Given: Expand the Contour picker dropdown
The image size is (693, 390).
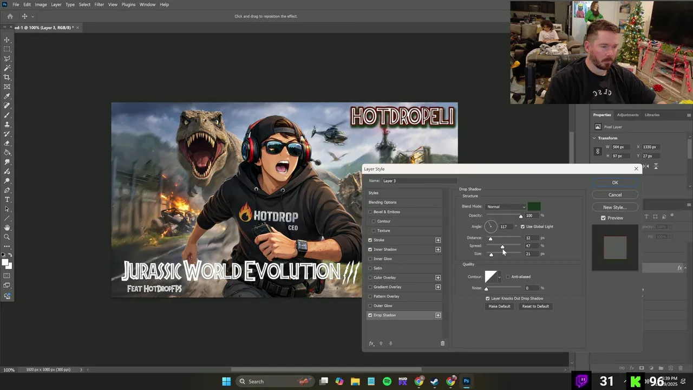Looking at the screenshot, I should point(499,277).
